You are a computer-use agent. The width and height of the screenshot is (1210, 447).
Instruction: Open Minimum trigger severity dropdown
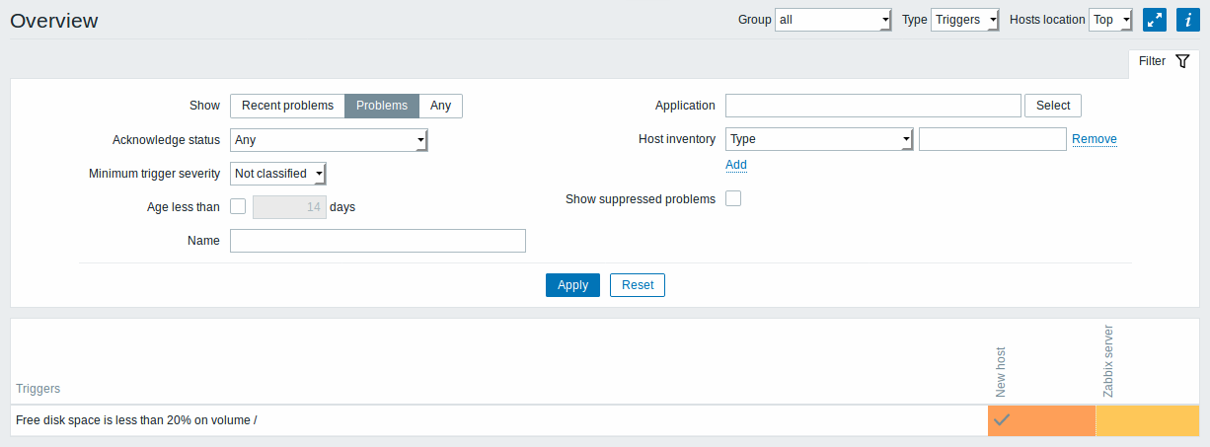pyautogui.click(x=278, y=174)
